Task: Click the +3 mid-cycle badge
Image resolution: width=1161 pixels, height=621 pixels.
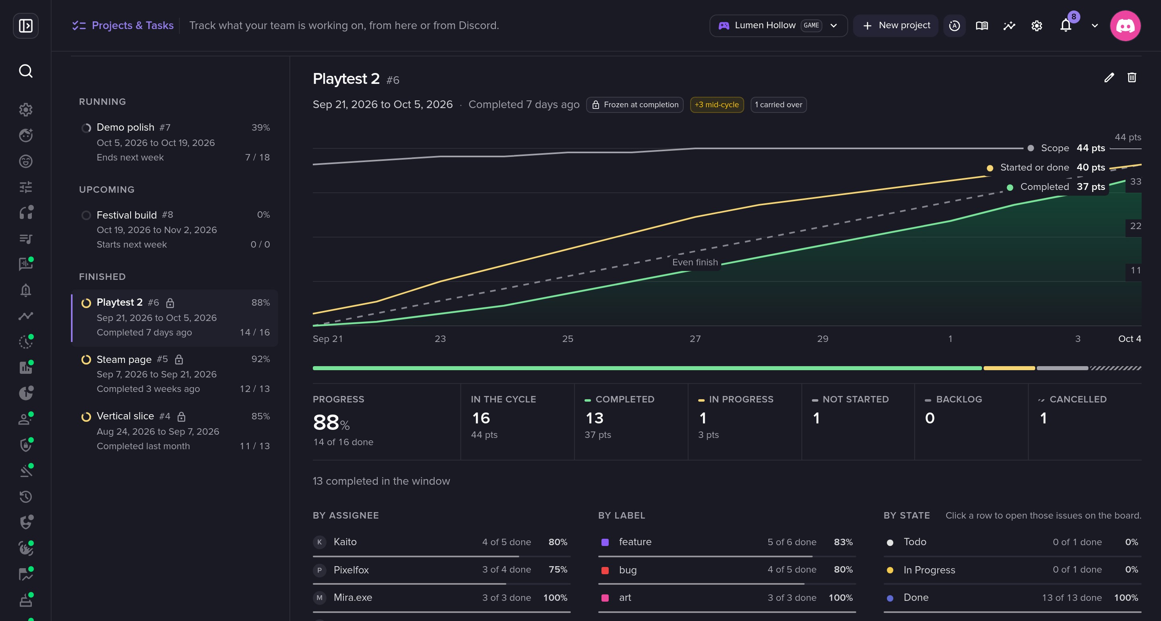Action: tap(717, 104)
